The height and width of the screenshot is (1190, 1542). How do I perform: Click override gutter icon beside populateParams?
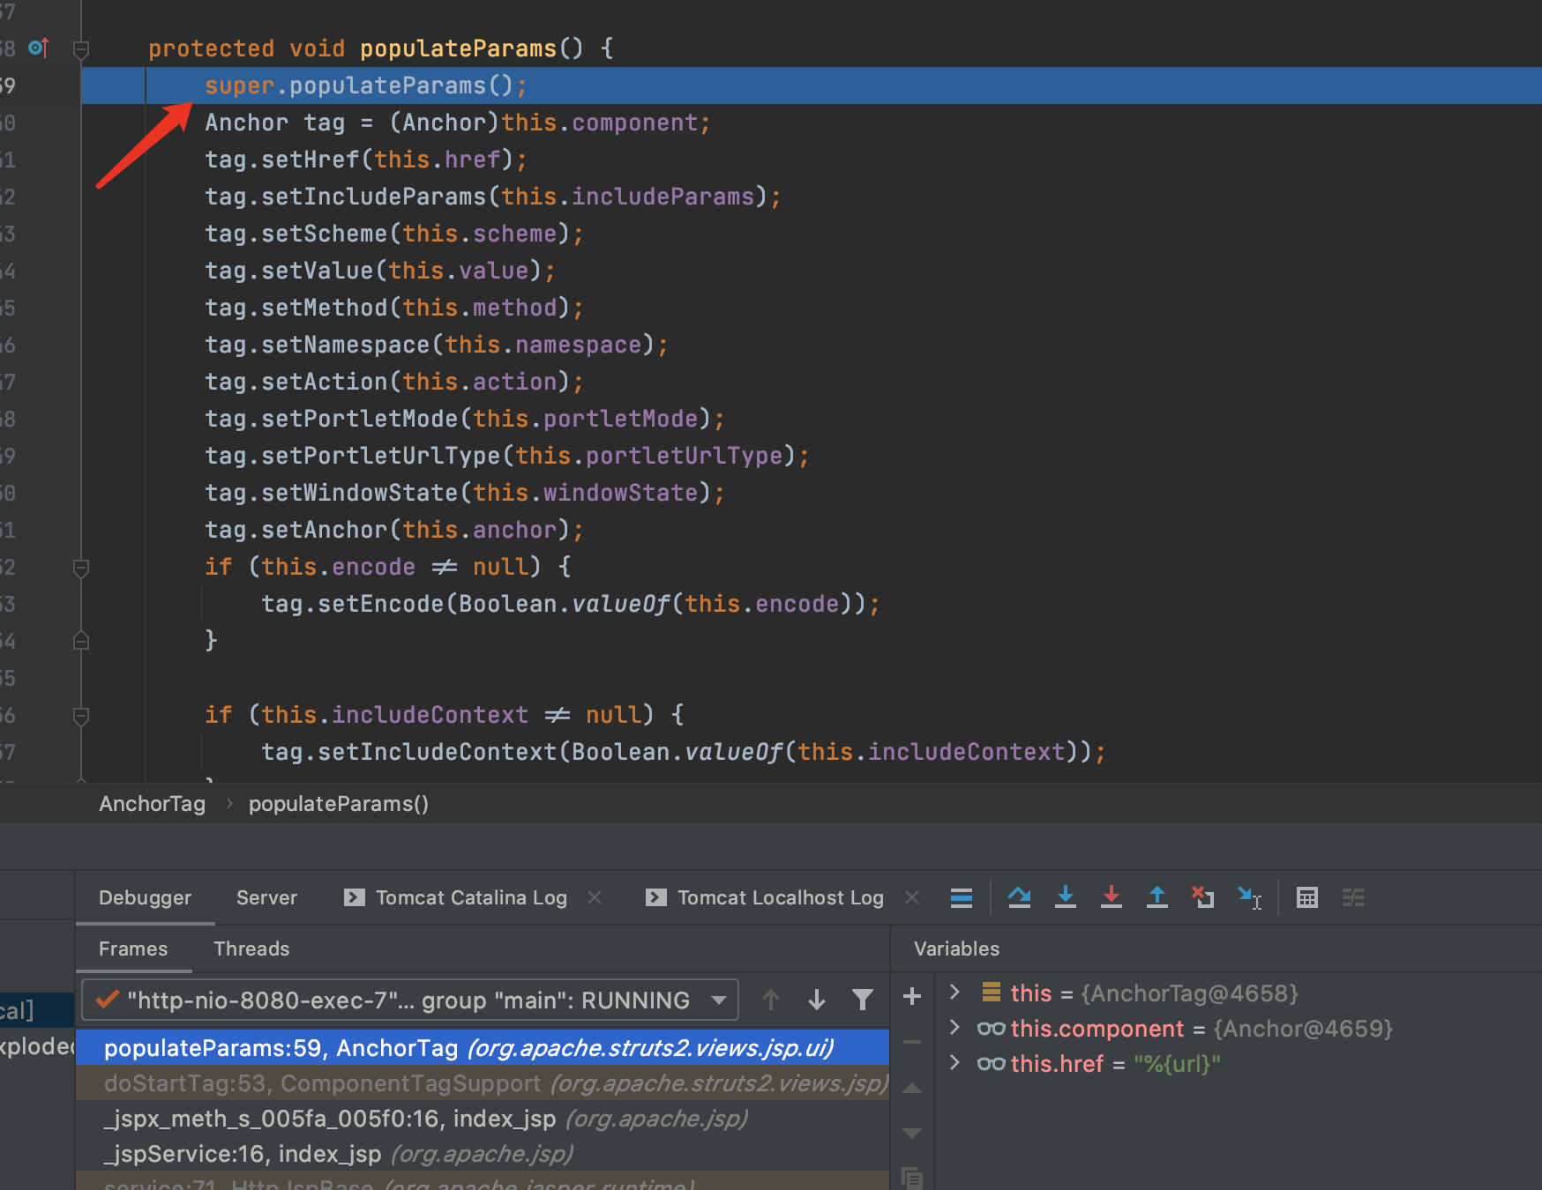38,48
